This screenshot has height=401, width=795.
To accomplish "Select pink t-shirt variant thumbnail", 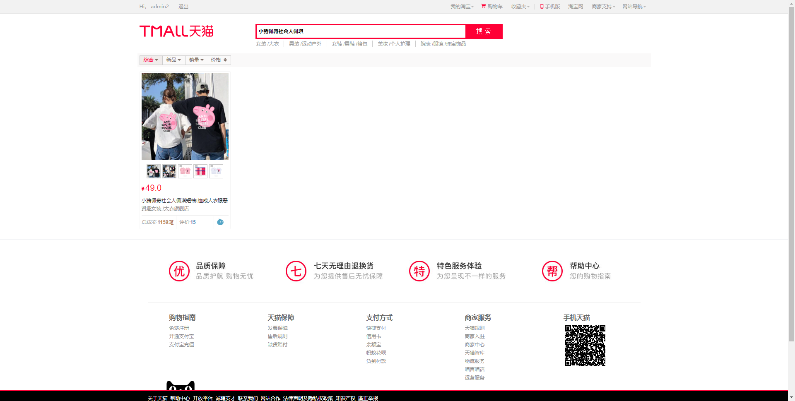I will pos(185,171).
